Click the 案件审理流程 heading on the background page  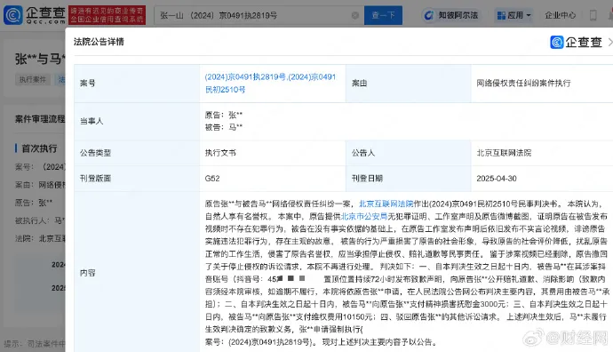[x=40, y=119]
